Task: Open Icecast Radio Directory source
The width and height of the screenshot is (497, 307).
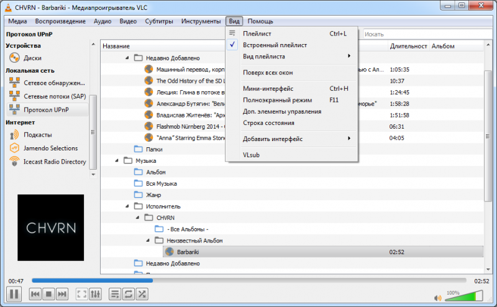Action: click(x=48, y=162)
